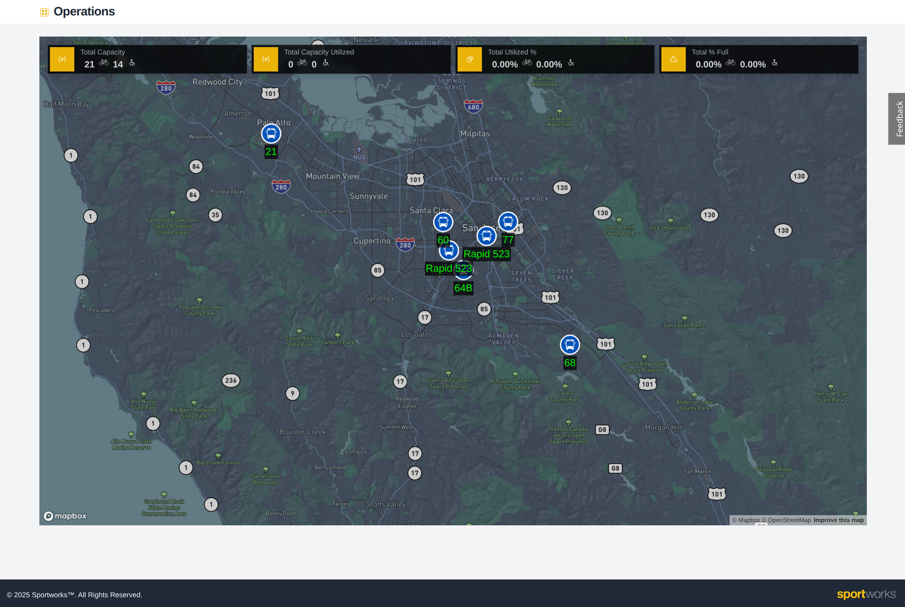Click the Mapbox logo
This screenshot has width=905, height=607.
(65, 516)
